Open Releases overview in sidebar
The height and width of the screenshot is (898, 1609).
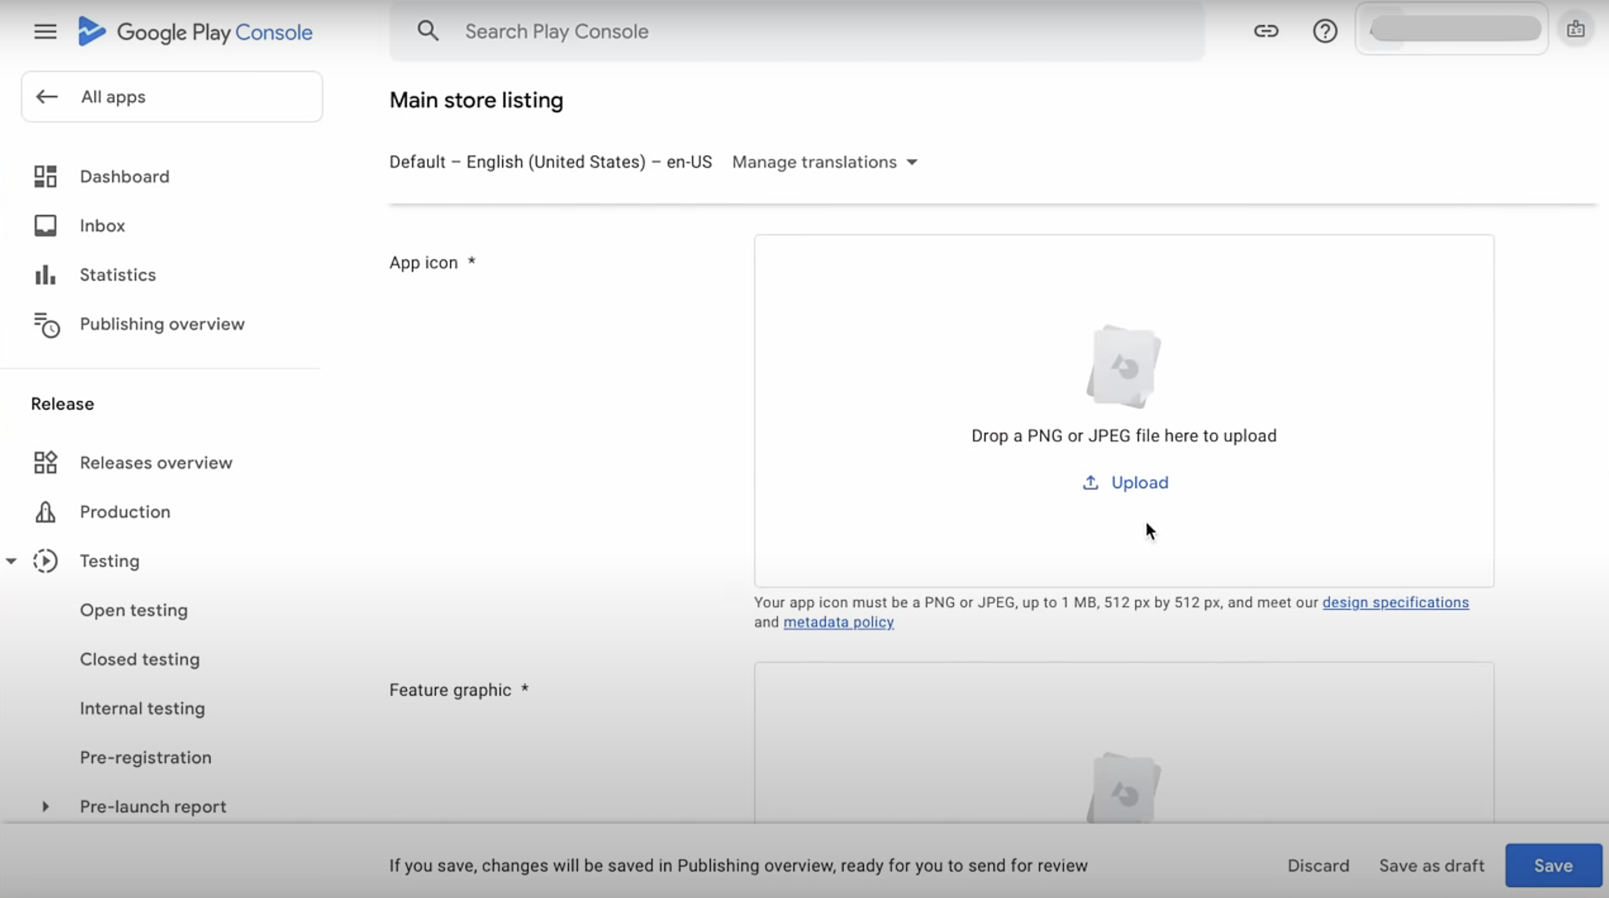tap(156, 463)
